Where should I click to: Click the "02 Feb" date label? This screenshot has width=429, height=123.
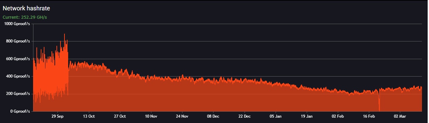tap(337, 116)
